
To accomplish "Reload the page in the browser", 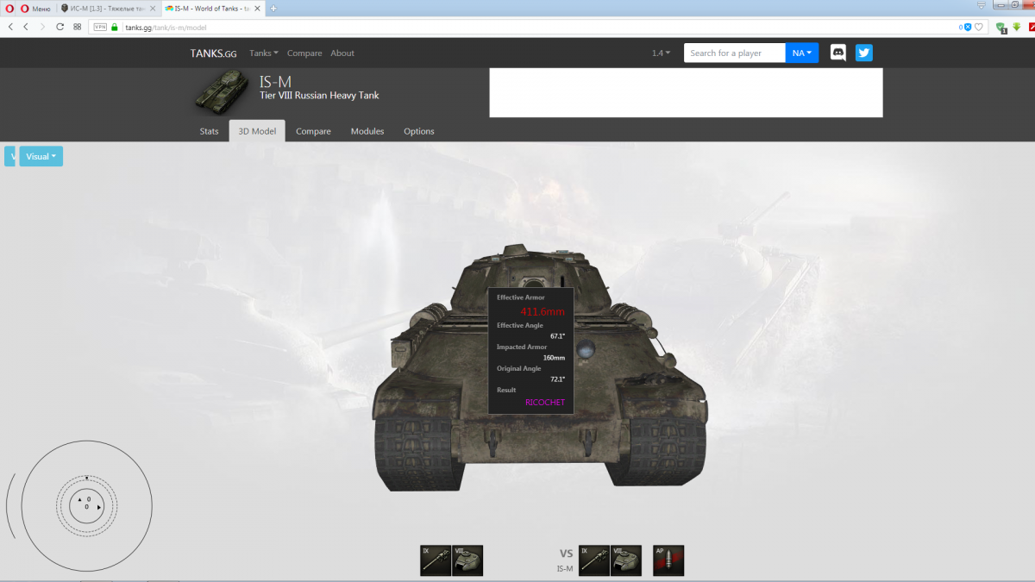I will [x=60, y=27].
